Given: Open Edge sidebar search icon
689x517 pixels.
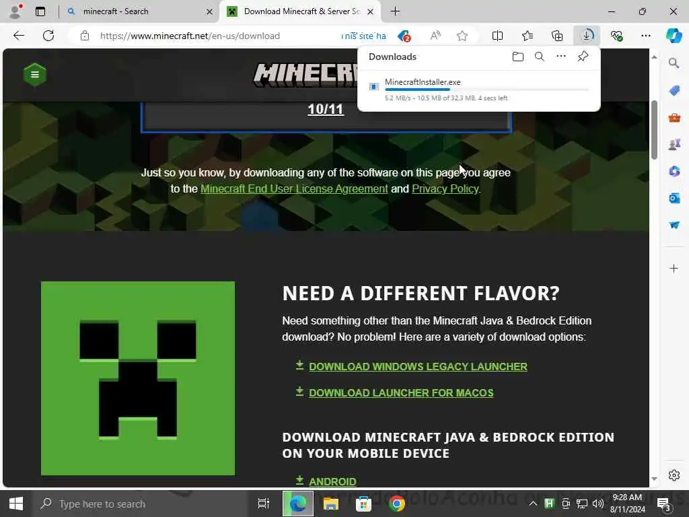Looking at the screenshot, I should click(x=674, y=63).
